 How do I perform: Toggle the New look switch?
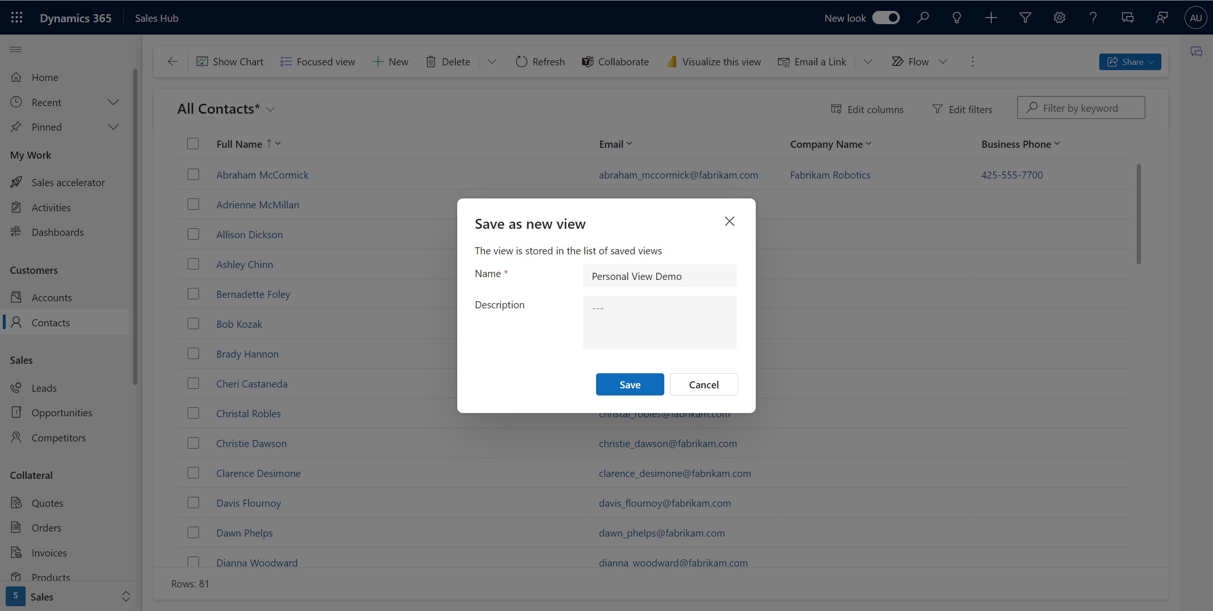(x=886, y=18)
